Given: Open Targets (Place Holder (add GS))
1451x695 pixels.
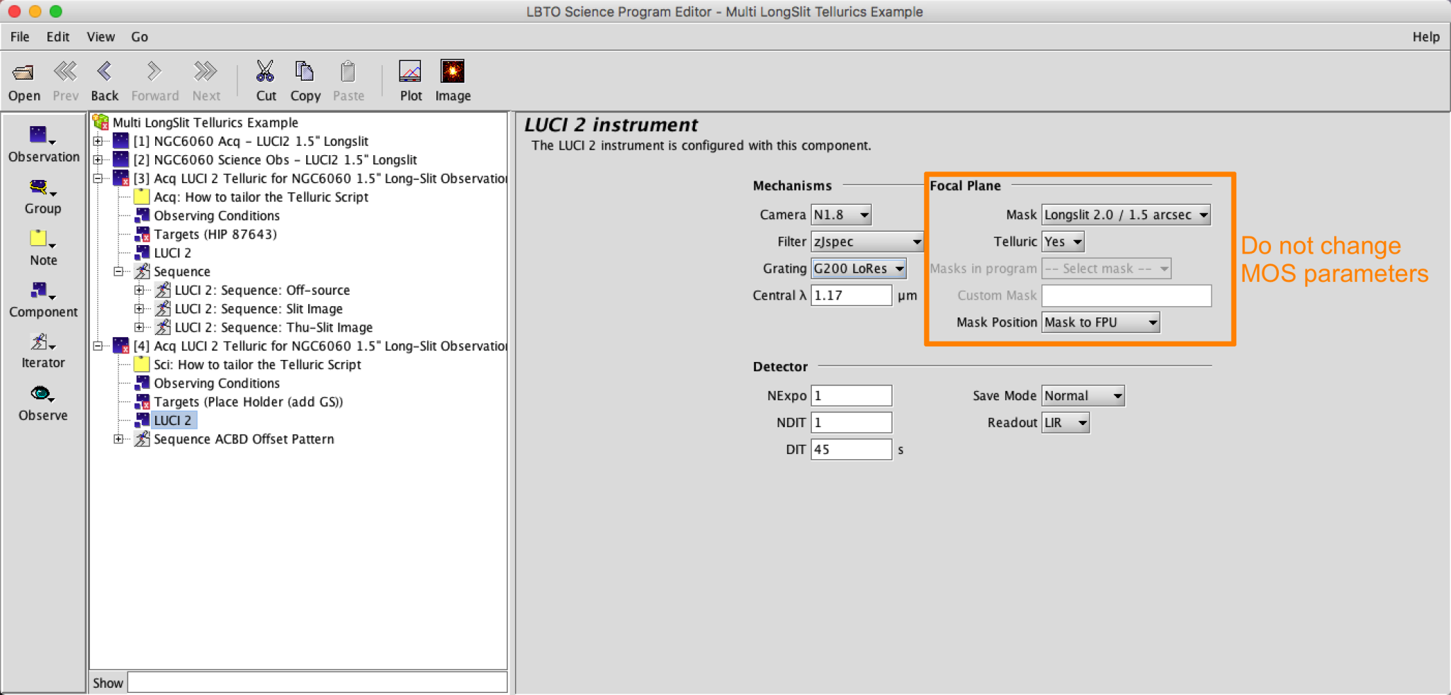Looking at the screenshot, I should coord(248,402).
